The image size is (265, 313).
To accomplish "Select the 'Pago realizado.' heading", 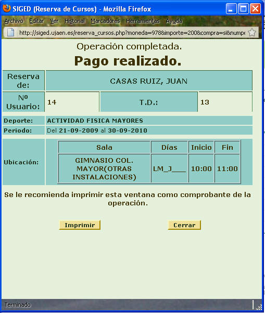I will 128,61.
